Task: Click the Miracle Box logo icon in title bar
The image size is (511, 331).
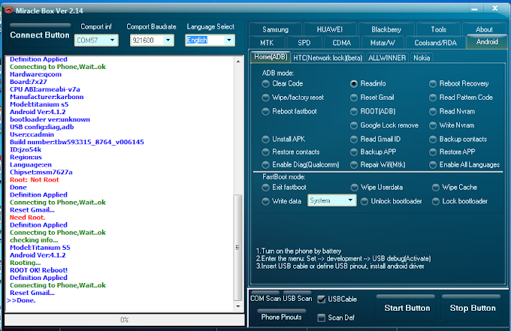Action: click(8, 11)
